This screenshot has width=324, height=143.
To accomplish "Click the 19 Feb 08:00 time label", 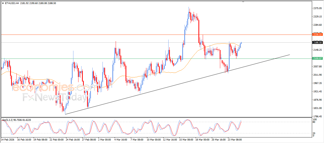I will point(41,139).
